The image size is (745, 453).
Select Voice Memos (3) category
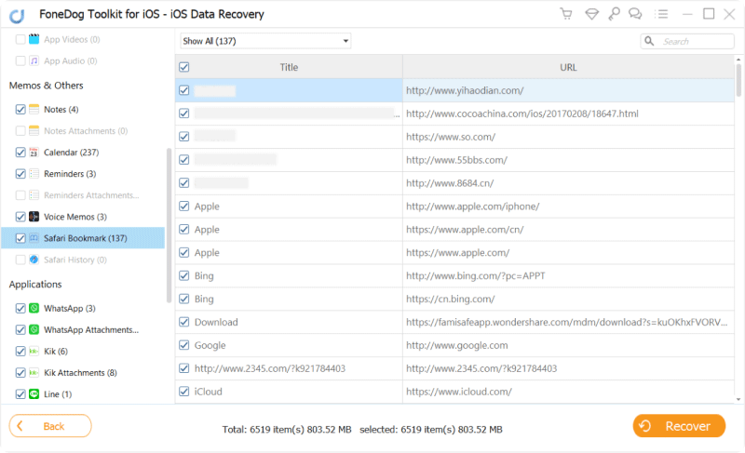point(75,217)
